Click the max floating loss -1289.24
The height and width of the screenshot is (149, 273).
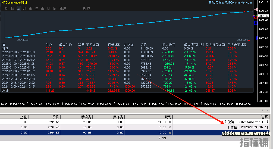(168, 64)
